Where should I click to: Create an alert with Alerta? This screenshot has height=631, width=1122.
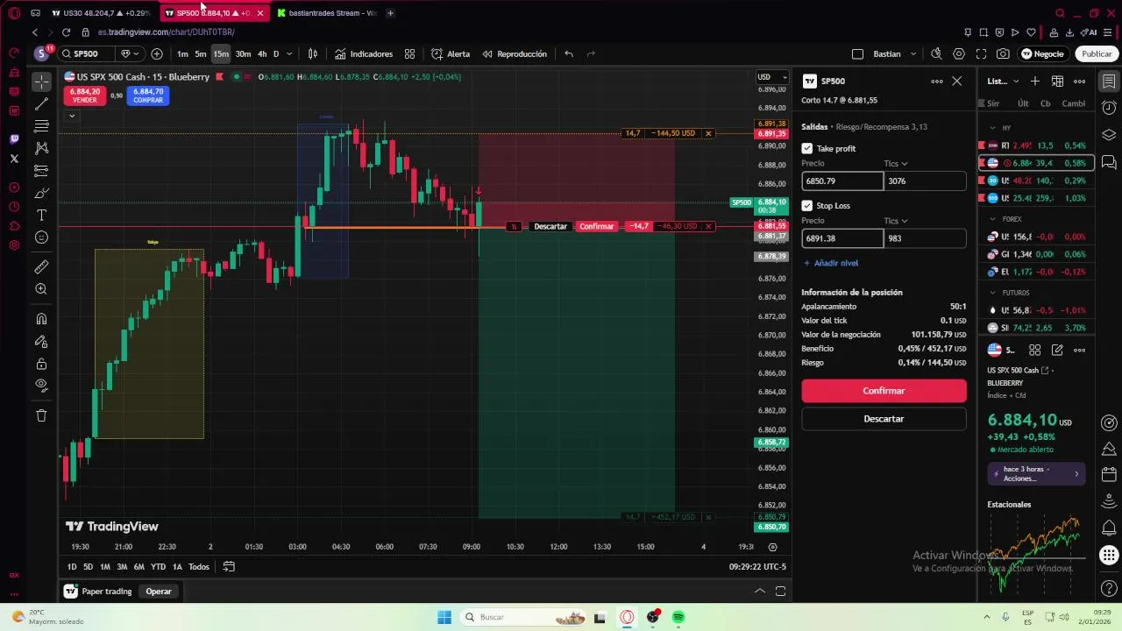tap(451, 53)
